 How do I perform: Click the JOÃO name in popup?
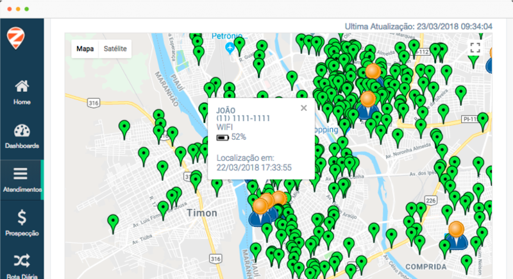point(227,110)
